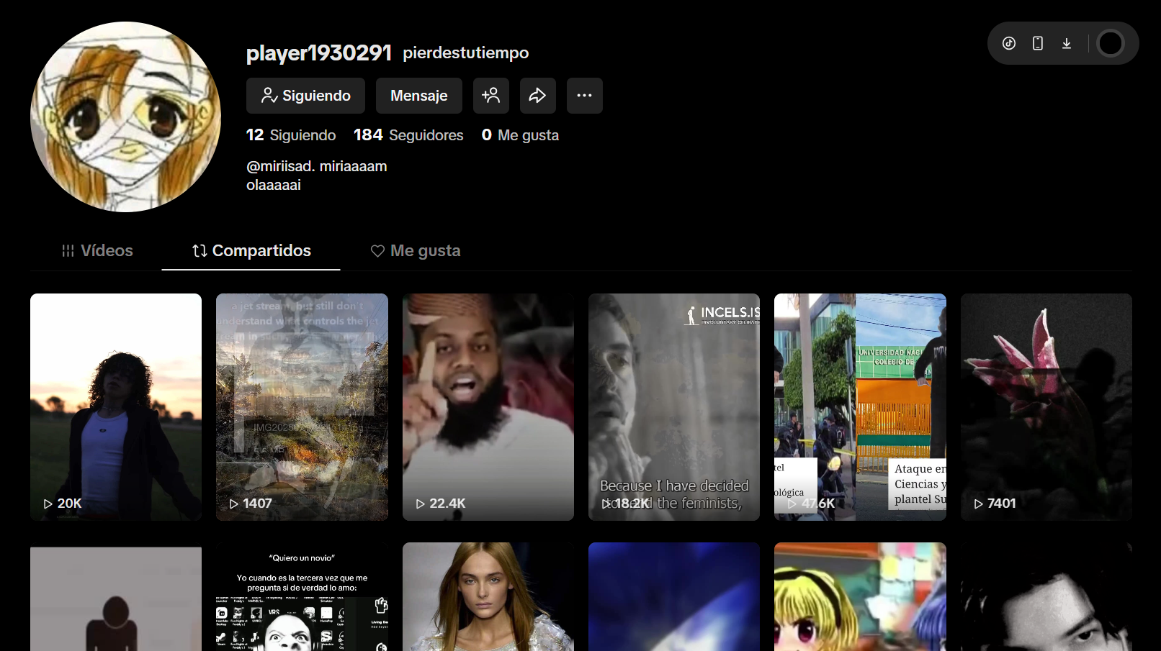Image resolution: width=1161 pixels, height=651 pixels.
Task: Toggle the Siguiendo follow button
Action: pos(305,96)
